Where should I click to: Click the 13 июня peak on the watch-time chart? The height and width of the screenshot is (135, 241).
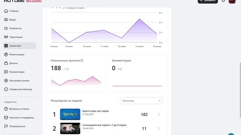pyautogui.click(x=139, y=19)
